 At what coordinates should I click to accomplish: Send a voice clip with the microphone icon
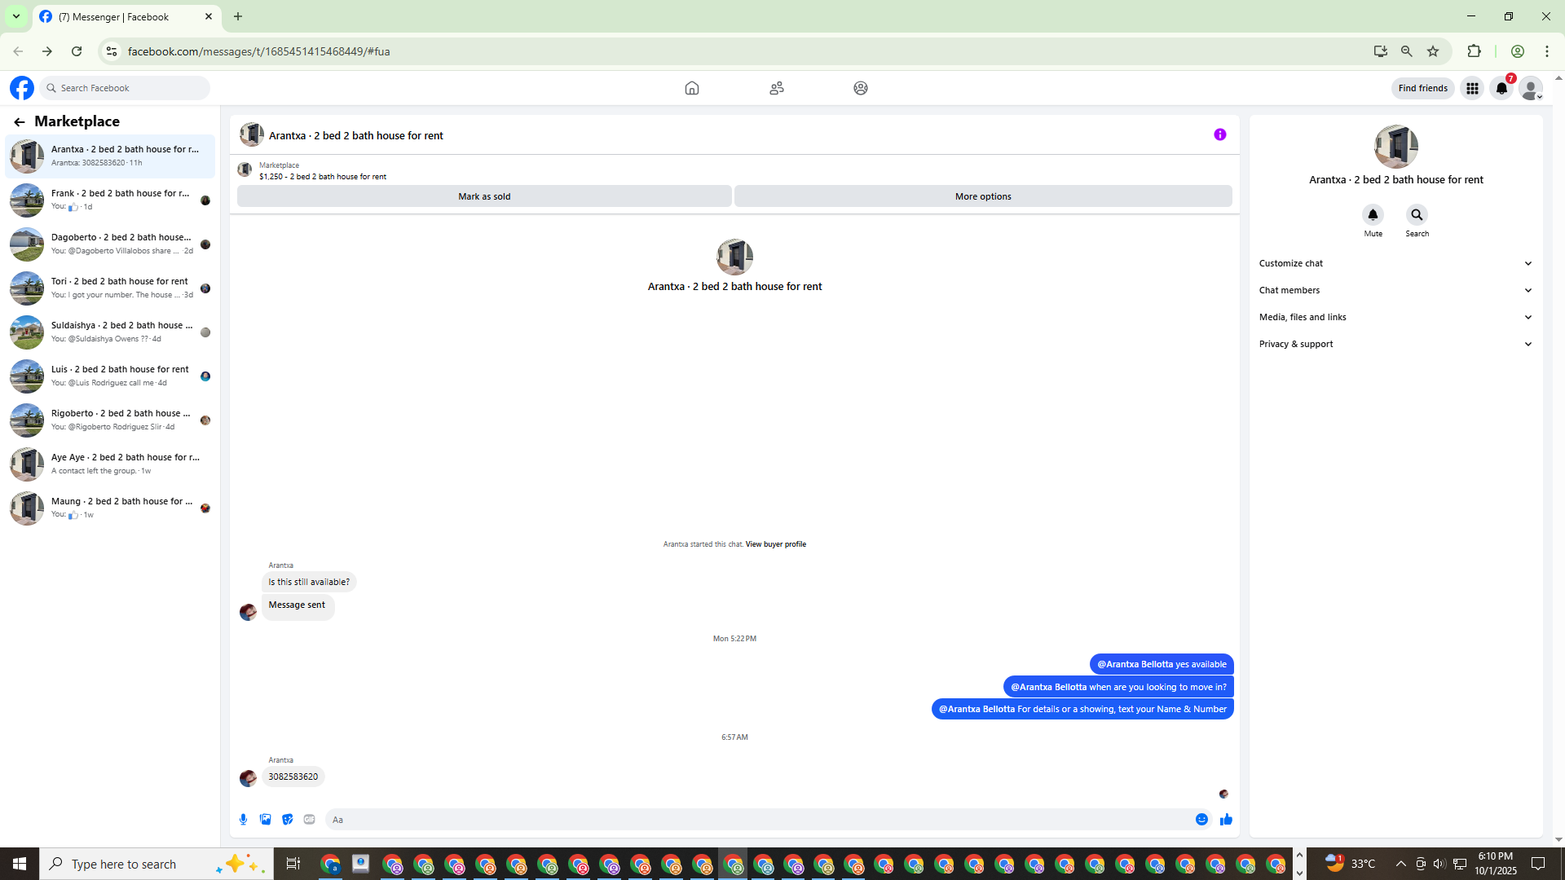[244, 820]
